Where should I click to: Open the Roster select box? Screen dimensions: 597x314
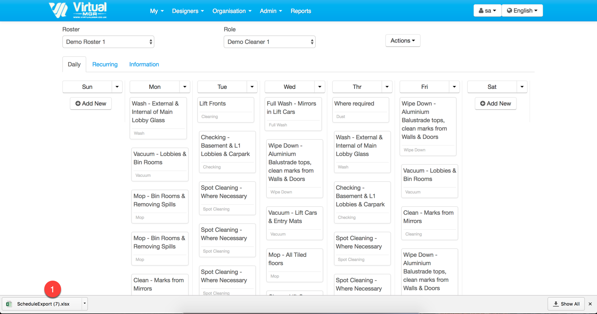(x=108, y=42)
